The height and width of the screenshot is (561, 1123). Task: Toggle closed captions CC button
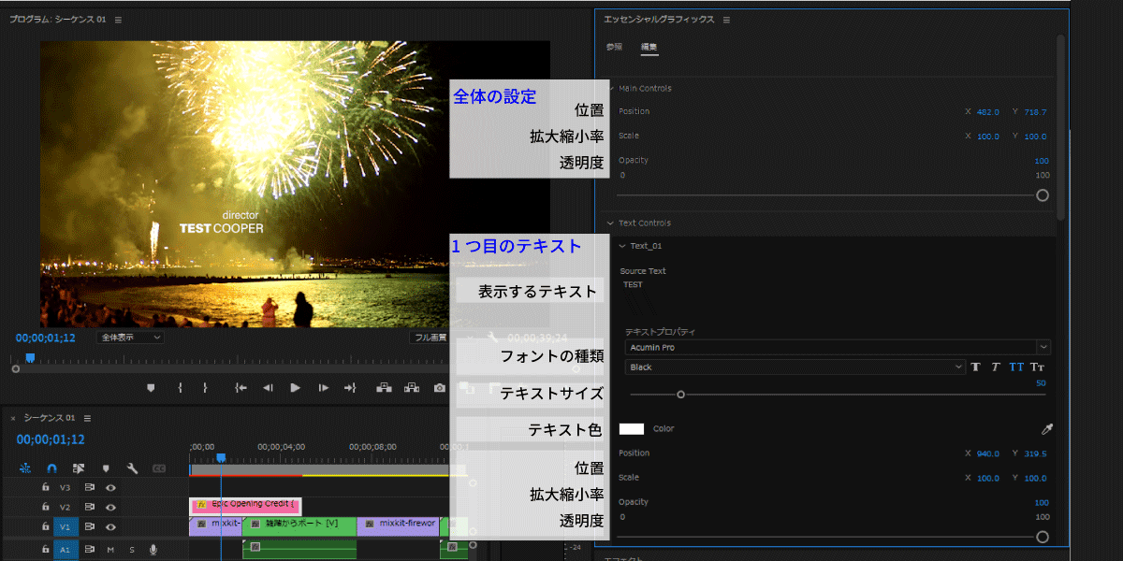(x=159, y=467)
